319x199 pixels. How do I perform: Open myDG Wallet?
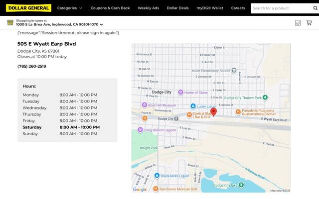point(210,8)
